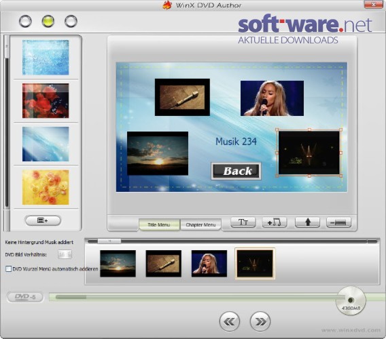
Task: Click the remove minus bar button
Action: click(338, 222)
